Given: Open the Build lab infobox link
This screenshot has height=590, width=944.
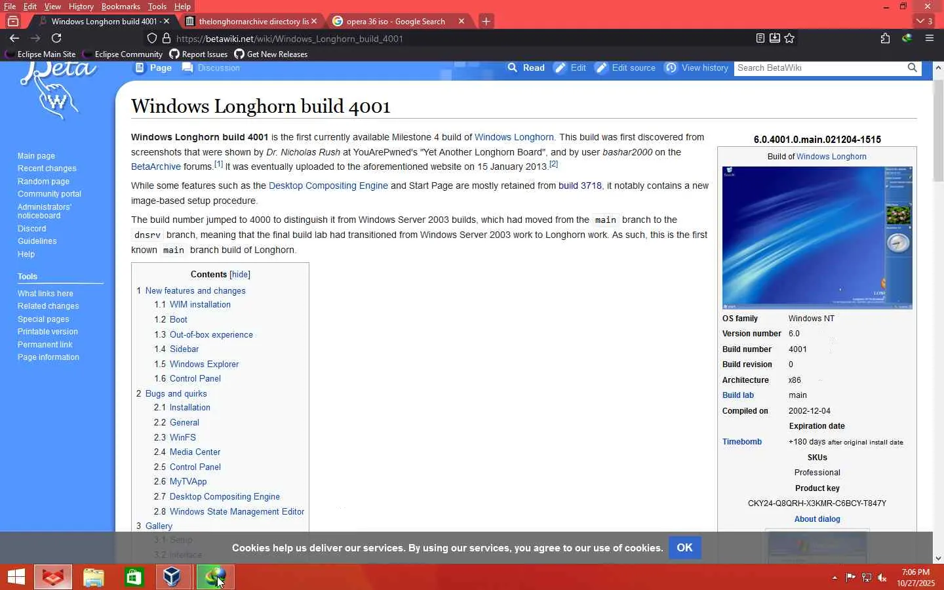Looking at the screenshot, I should pyautogui.click(x=738, y=395).
